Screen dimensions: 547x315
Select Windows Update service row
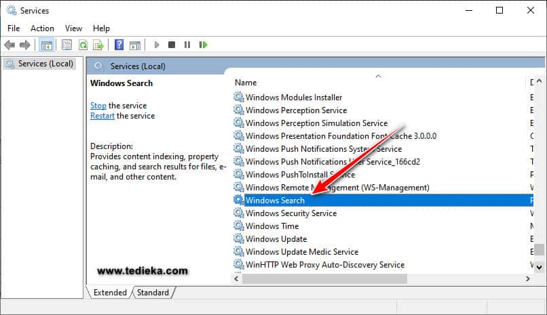click(x=383, y=238)
